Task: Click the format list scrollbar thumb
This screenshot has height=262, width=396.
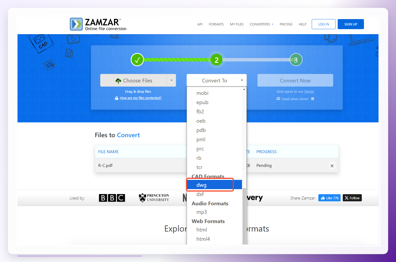Action: pyautogui.click(x=244, y=216)
